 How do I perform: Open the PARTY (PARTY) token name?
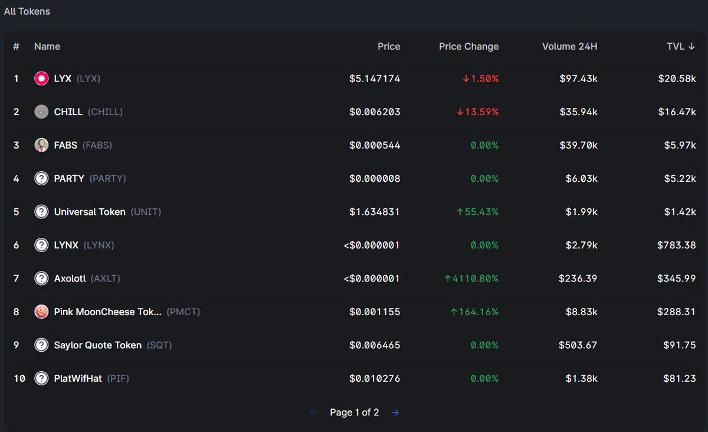(90, 178)
